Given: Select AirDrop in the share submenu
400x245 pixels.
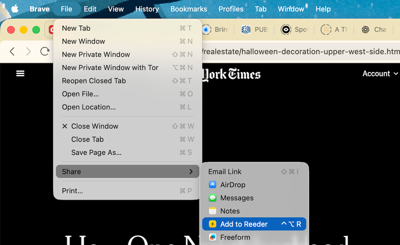Looking at the screenshot, I should click(233, 185).
